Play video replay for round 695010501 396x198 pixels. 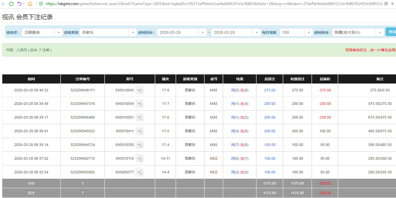(139, 117)
